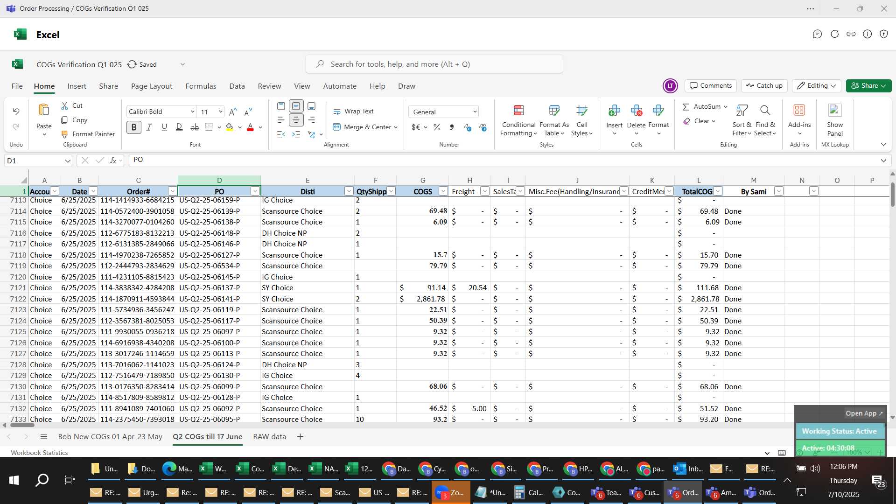Viewport: 896px width, 504px height.
Task: Apply Underline formatting icon
Action: [164, 127]
